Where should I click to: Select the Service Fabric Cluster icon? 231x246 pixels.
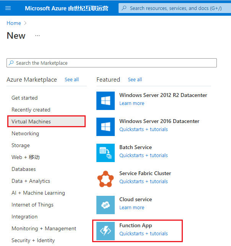pos(106,179)
